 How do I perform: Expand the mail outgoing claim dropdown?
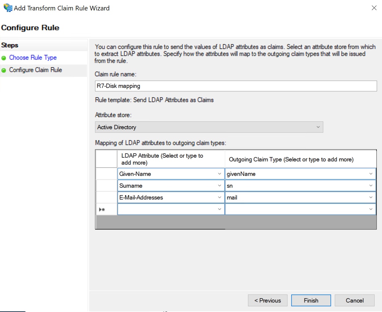coord(371,197)
